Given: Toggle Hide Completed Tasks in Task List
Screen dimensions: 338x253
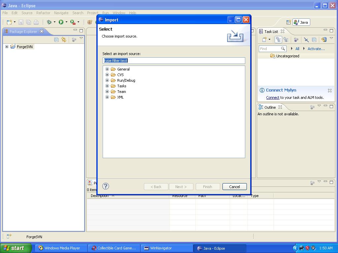Looking at the screenshot, I should tap(306, 40).
